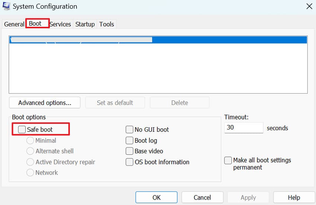Click the Advanced options button
The width and height of the screenshot is (316, 205).
(45, 103)
